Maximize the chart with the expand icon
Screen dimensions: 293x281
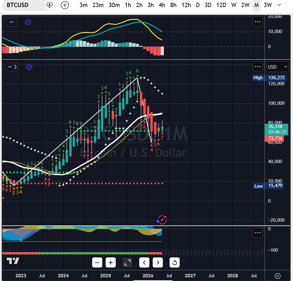[127, 262]
